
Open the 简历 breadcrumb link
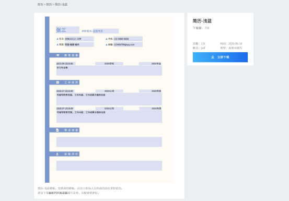tap(49, 4)
